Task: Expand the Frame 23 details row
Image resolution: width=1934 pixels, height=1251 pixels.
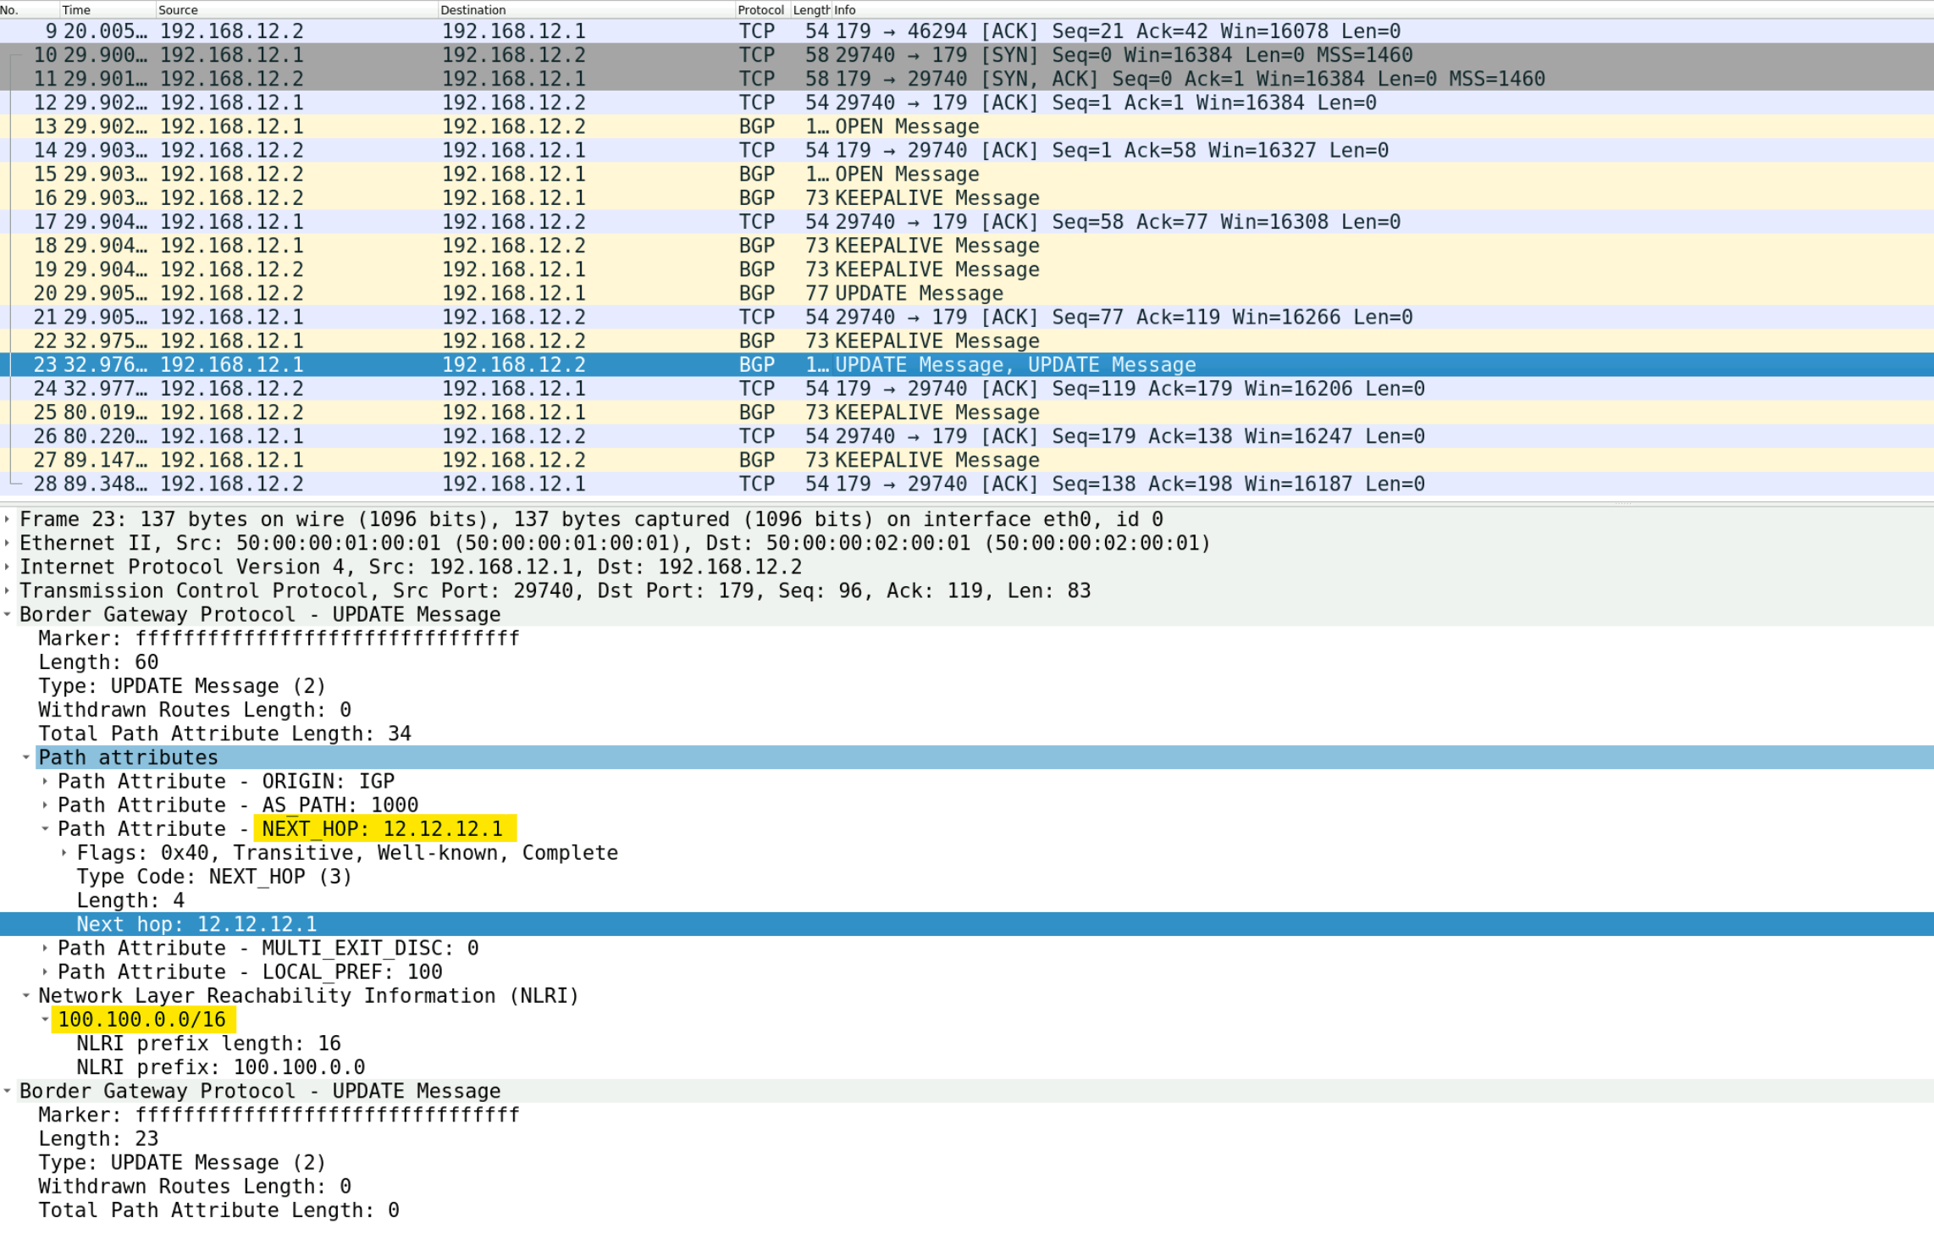Action: point(8,519)
